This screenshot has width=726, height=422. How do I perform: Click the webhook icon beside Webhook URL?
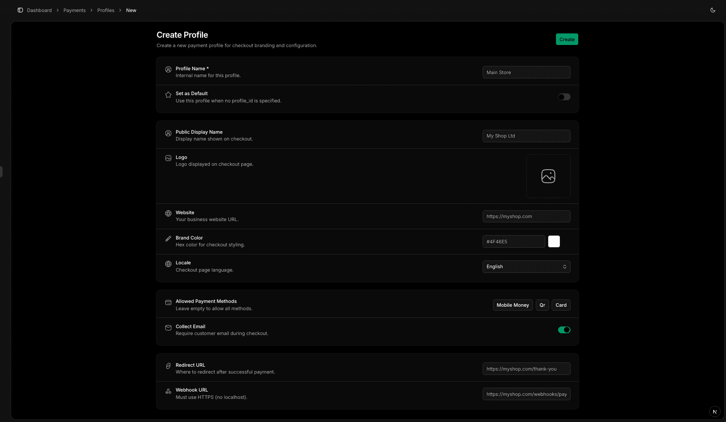pyautogui.click(x=168, y=391)
